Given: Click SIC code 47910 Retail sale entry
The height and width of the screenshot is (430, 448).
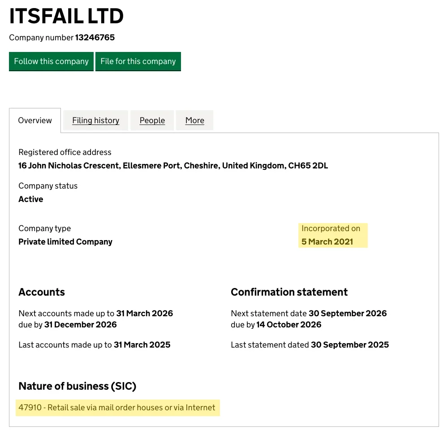Looking at the screenshot, I should (117, 408).
